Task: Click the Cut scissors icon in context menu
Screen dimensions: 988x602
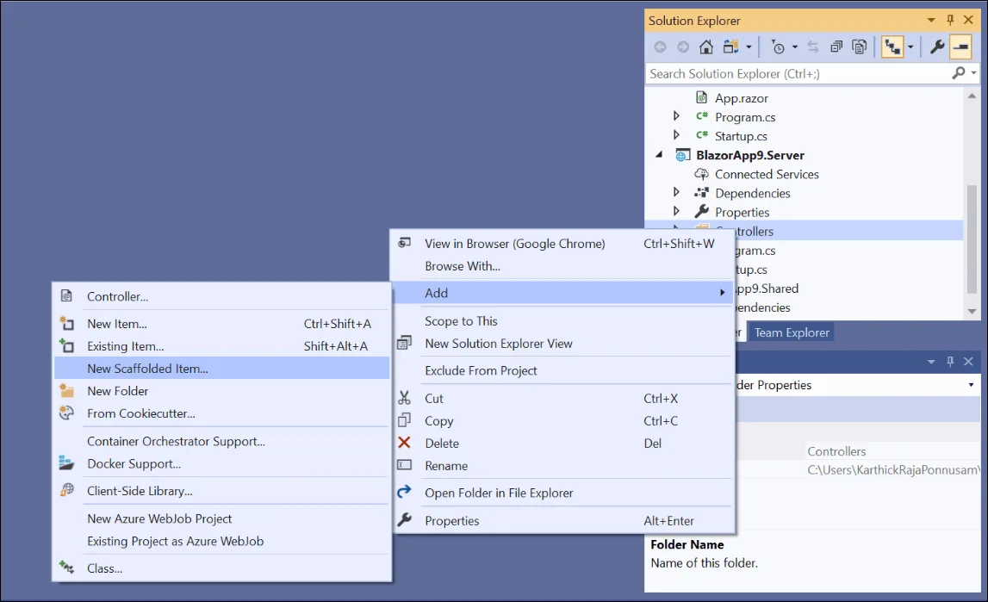Action: coord(404,398)
